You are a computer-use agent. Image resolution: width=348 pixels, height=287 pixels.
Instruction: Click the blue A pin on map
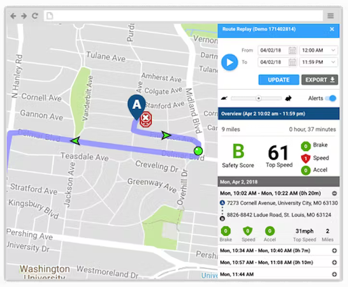click(x=136, y=107)
